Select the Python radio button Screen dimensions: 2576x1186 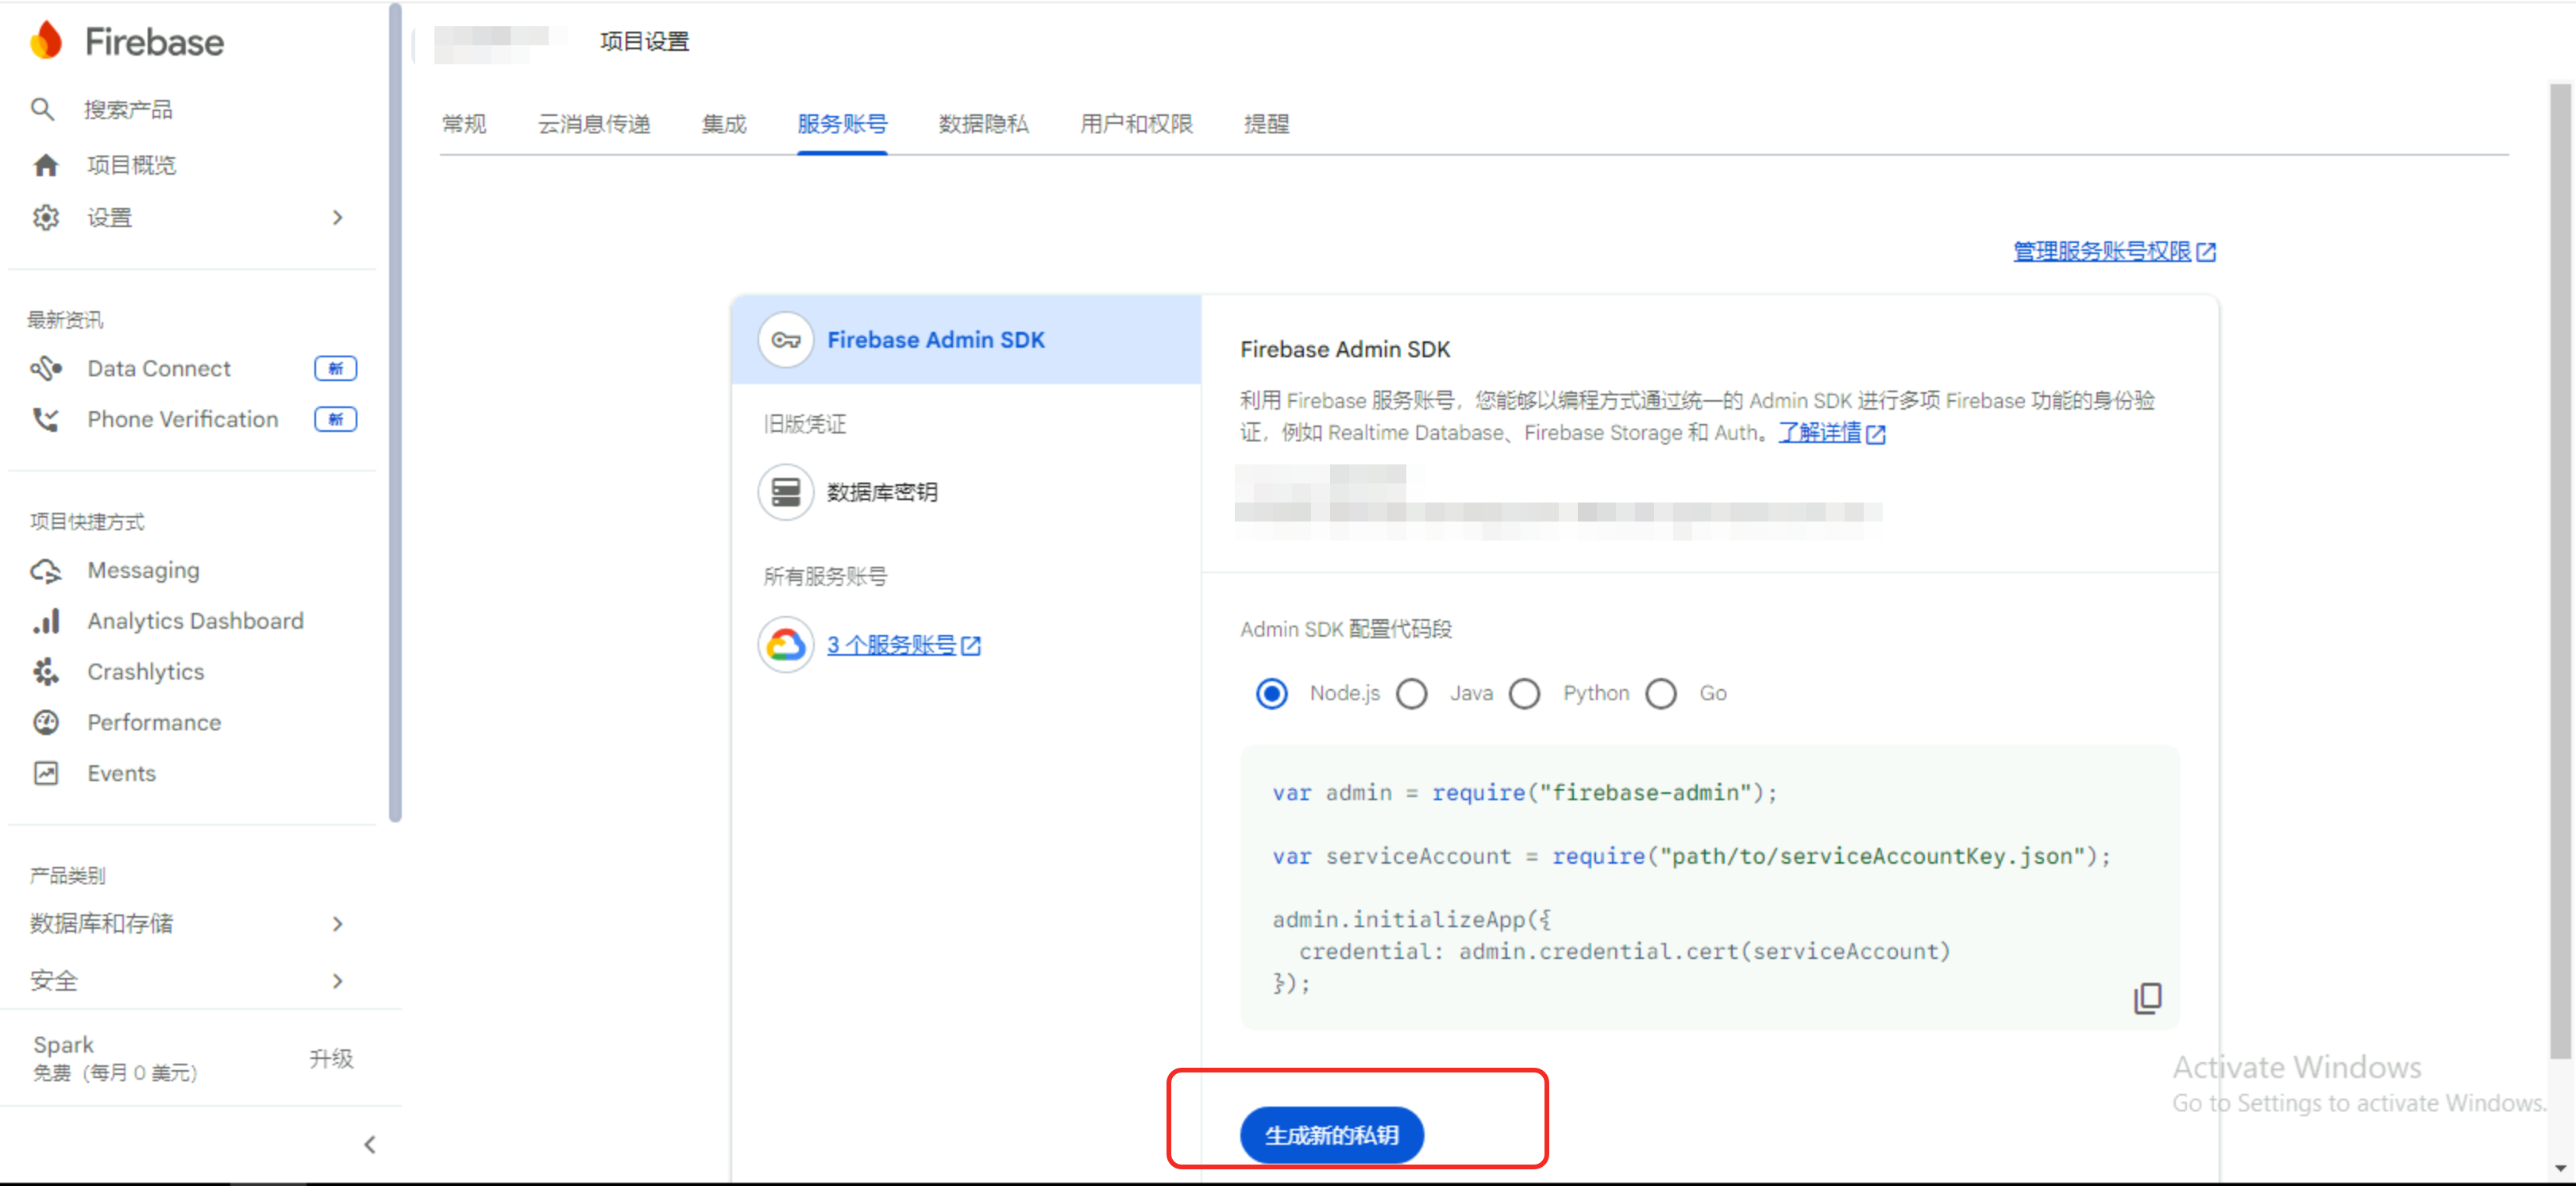click(x=1524, y=694)
